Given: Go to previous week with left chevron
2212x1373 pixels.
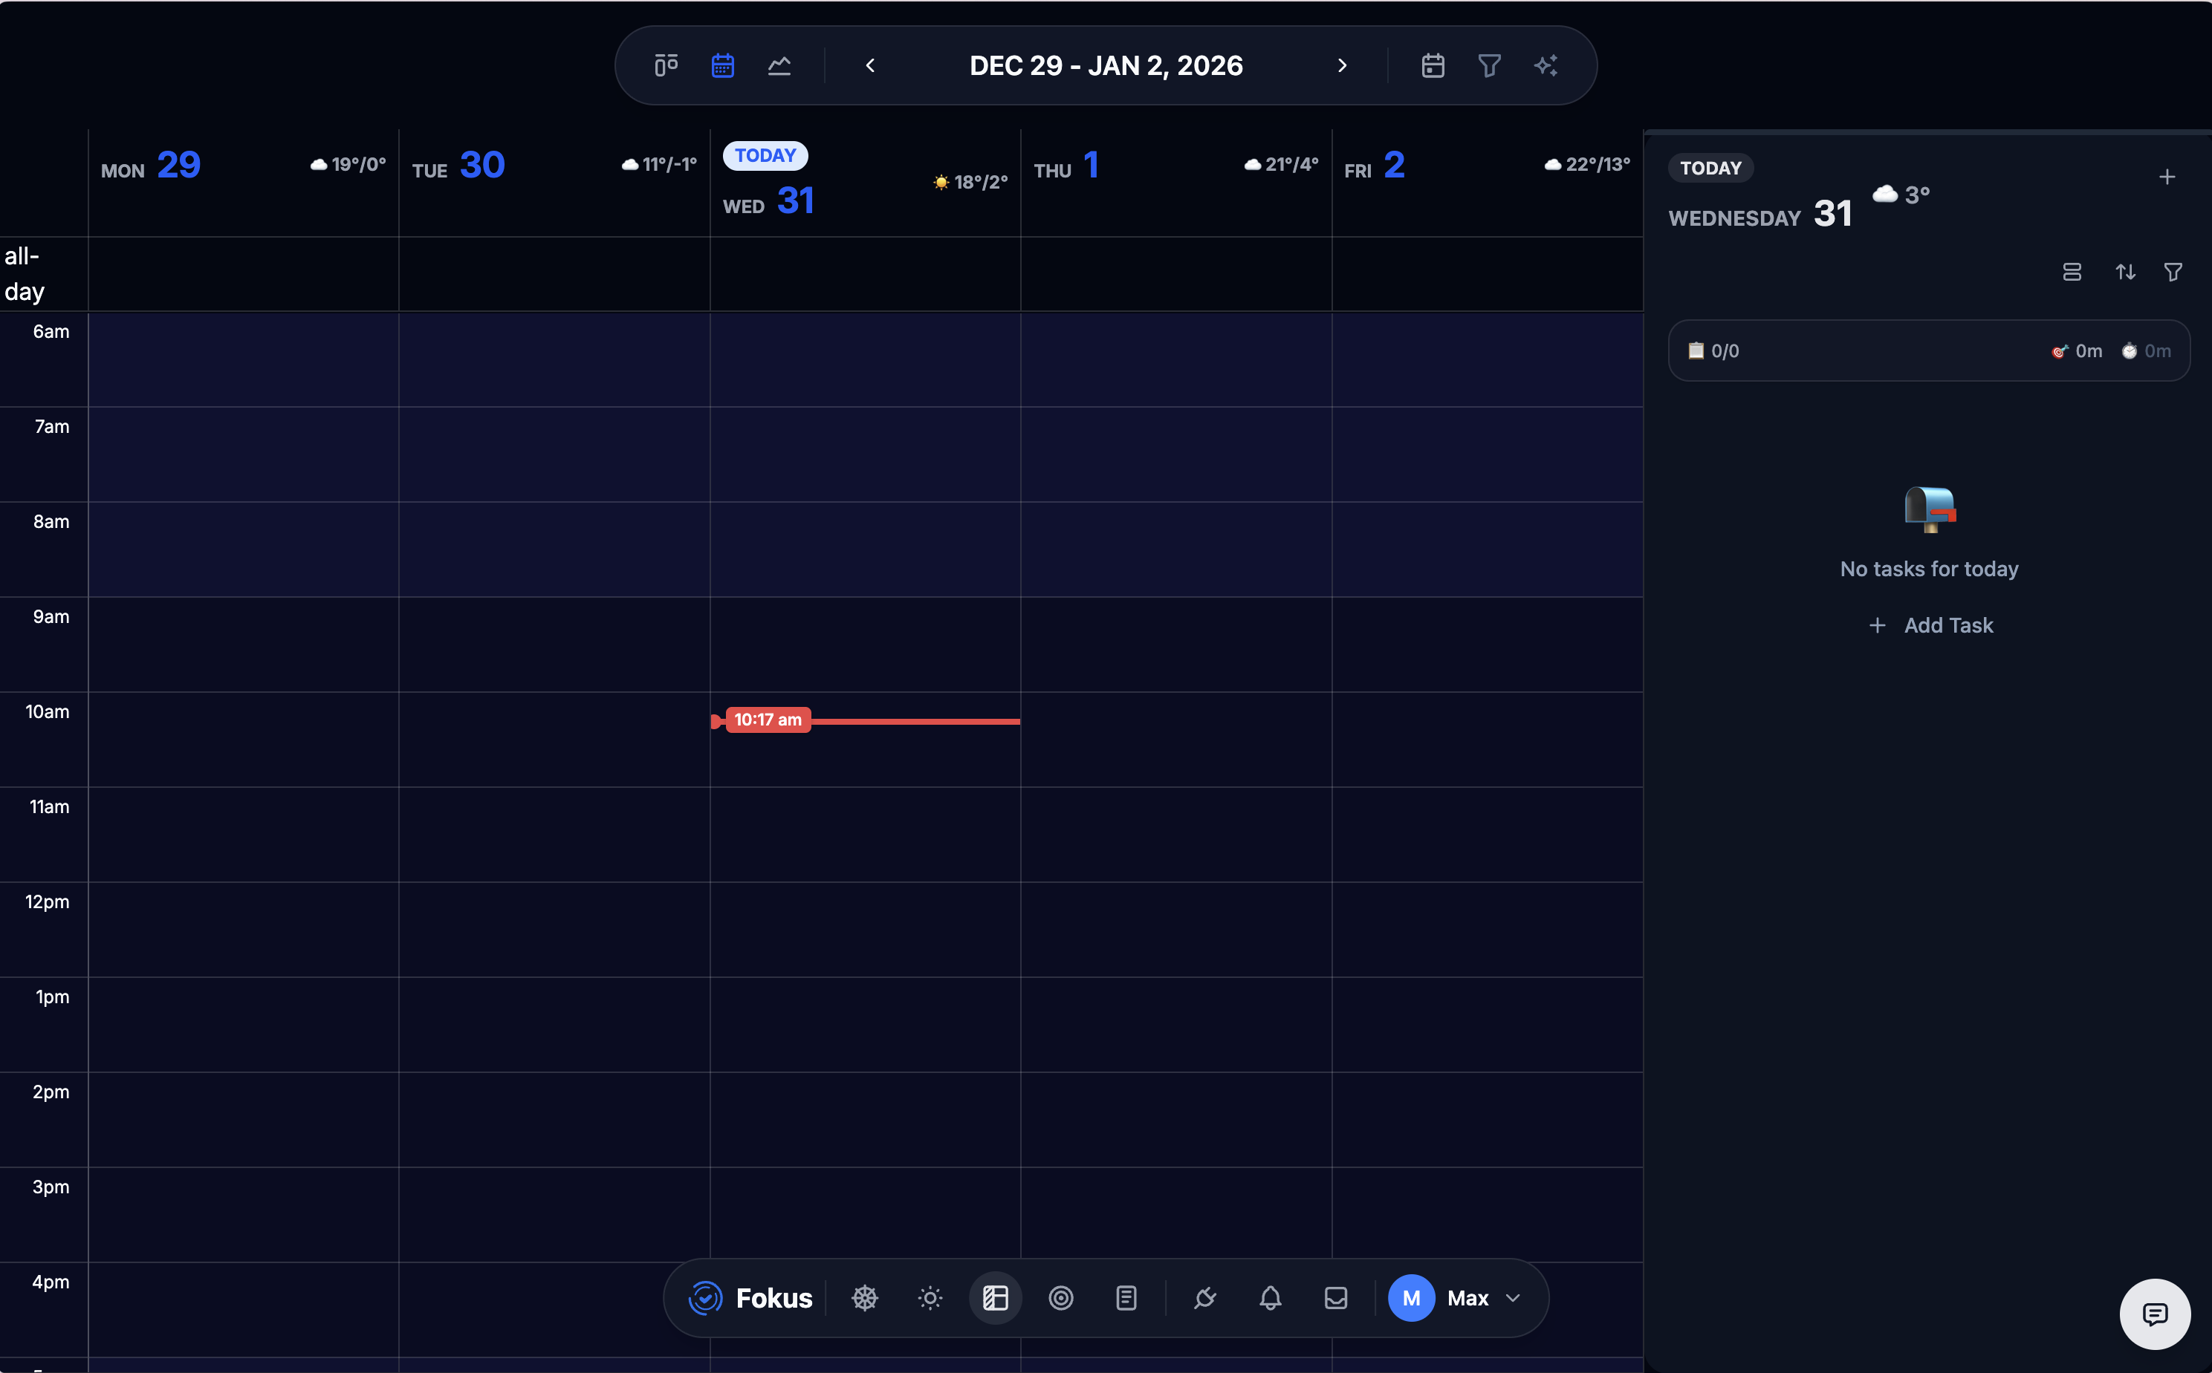Looking at the screenshot, I should coord(869,65).
